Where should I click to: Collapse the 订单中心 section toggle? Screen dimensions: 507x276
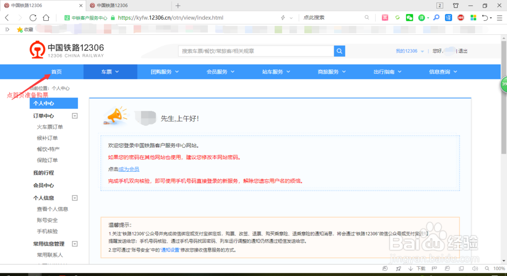tap(75, 116)
